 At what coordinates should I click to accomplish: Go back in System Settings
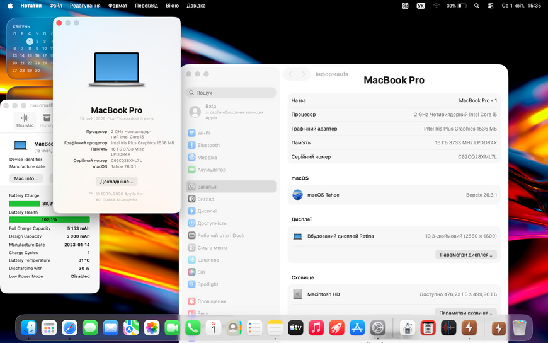click(290, 74)
